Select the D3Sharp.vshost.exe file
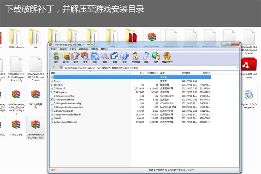This screenshot has width=261, height=174. [130, 100]
